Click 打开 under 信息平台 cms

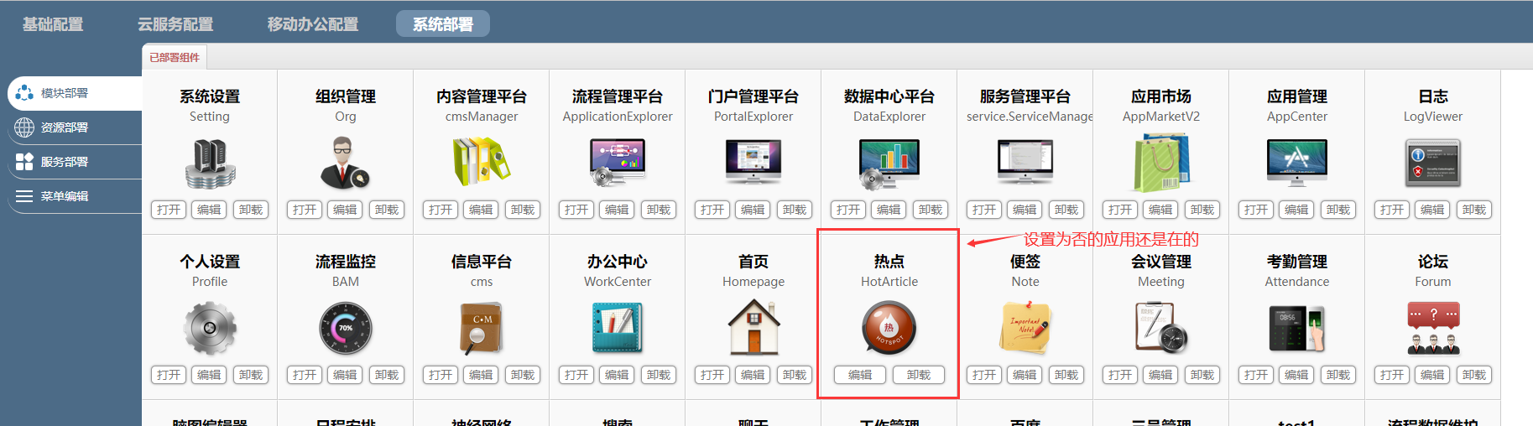pos(441,375)
